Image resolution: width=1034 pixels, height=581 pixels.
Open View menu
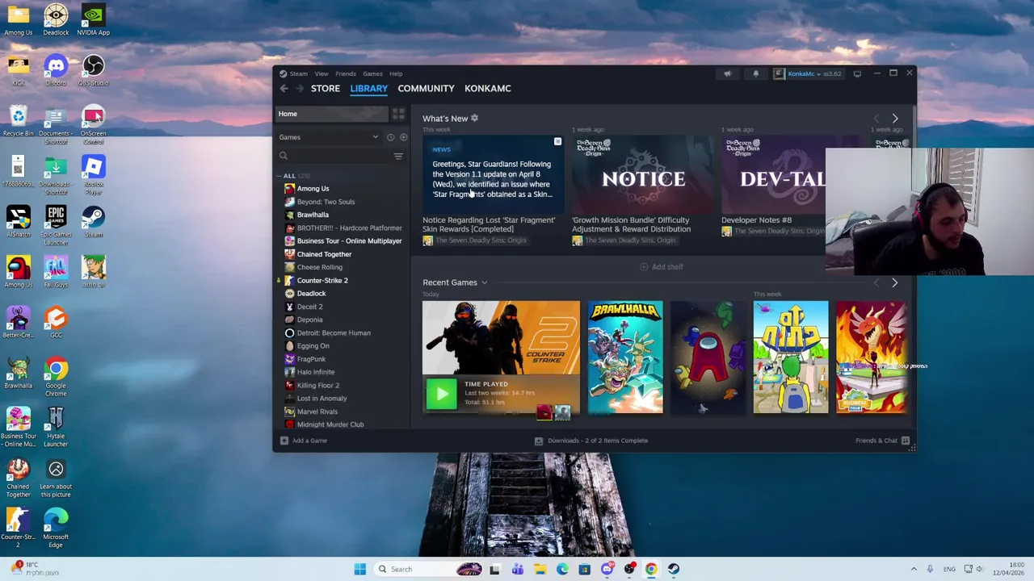[322, 73]
